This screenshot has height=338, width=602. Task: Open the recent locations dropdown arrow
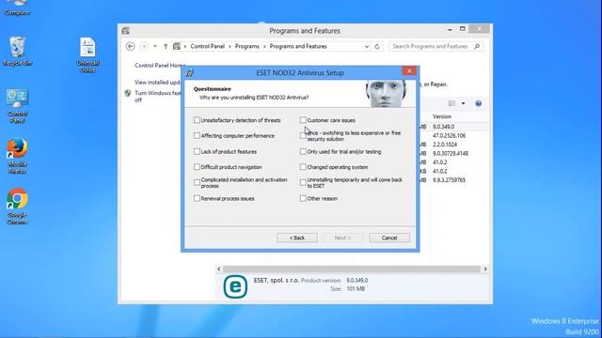click(155, 46)
